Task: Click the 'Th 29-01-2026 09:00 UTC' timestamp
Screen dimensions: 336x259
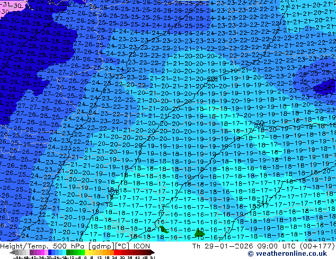Action: pyautogui.click(x=245, y=246)
